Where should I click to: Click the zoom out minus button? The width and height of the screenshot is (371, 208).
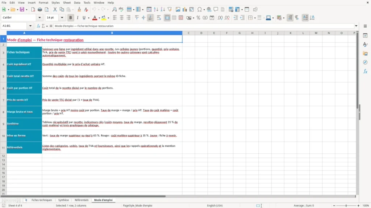click(x=334, y=205)
